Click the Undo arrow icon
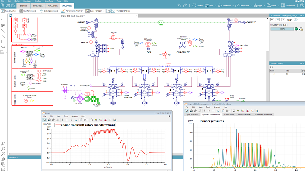This screenshot has width=305, height=171. click(179, 5)
